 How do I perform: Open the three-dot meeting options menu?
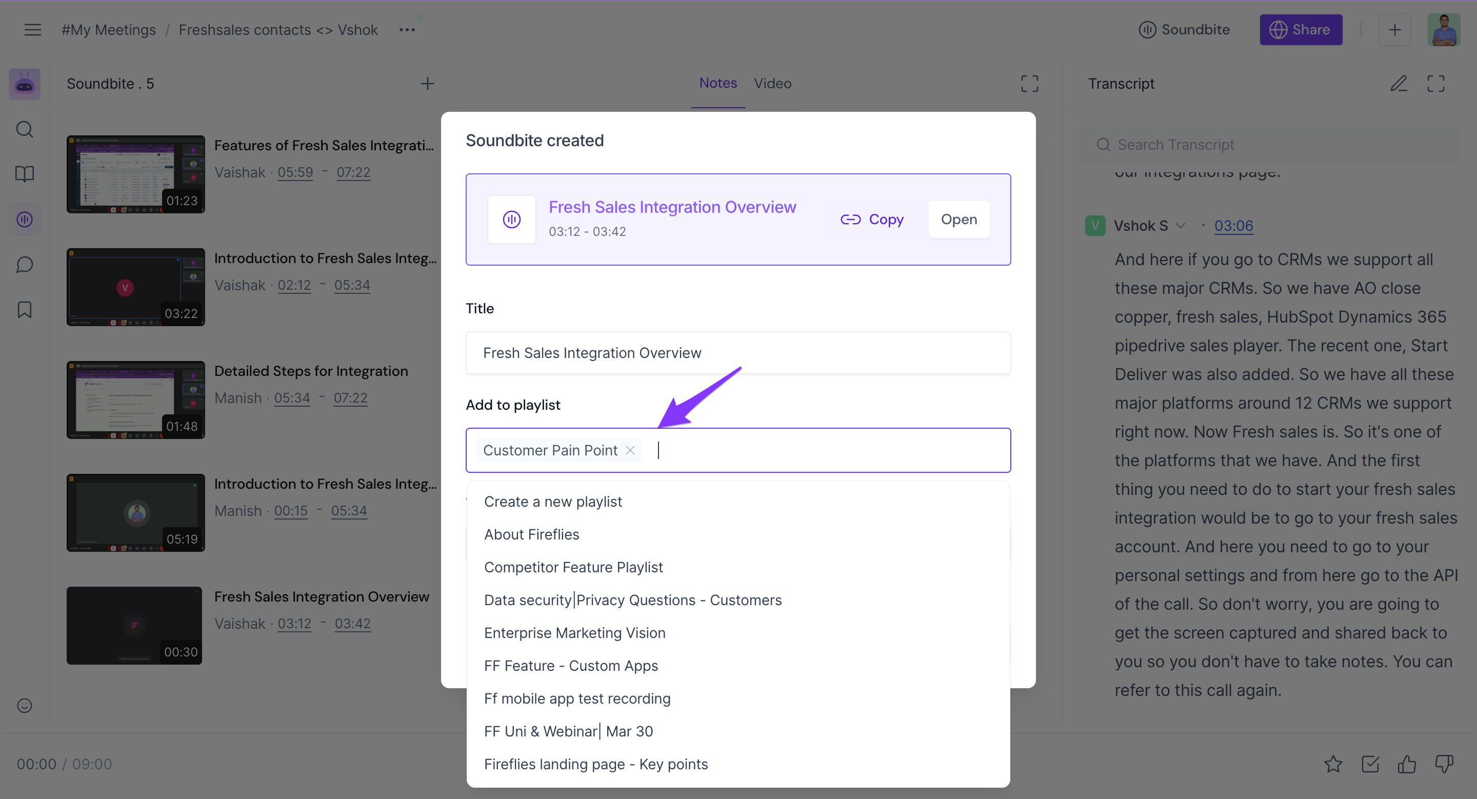[x=407, y=30]
